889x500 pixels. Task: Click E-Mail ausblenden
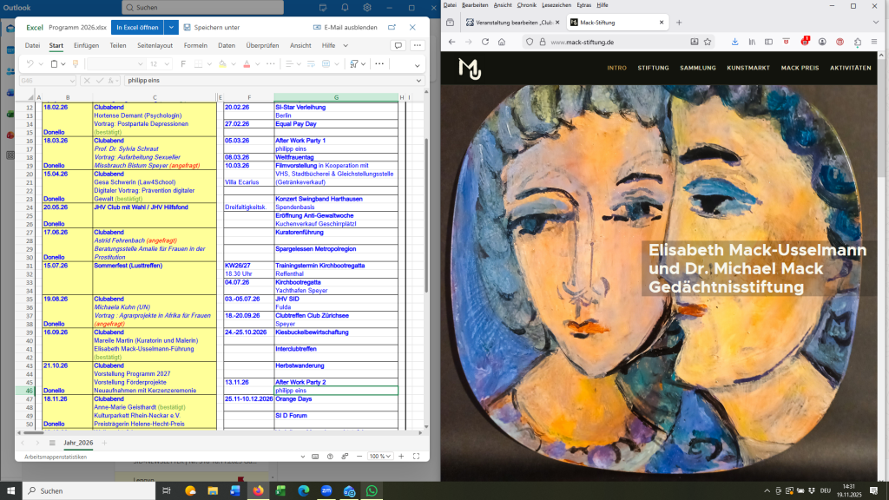pyautogui.click(x=346, y=27)
